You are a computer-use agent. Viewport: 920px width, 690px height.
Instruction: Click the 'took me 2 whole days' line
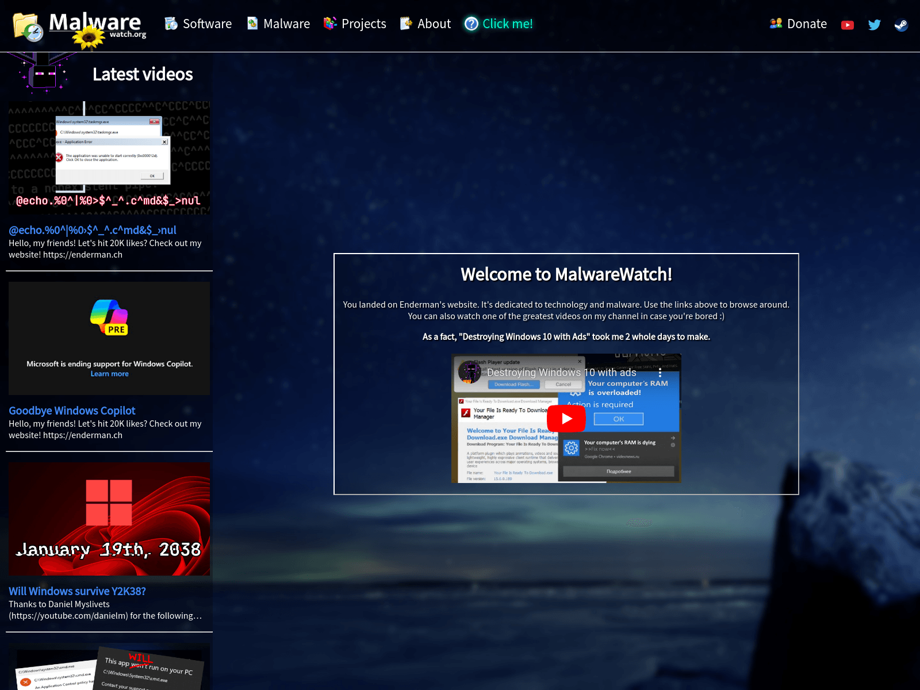[566, 337]
